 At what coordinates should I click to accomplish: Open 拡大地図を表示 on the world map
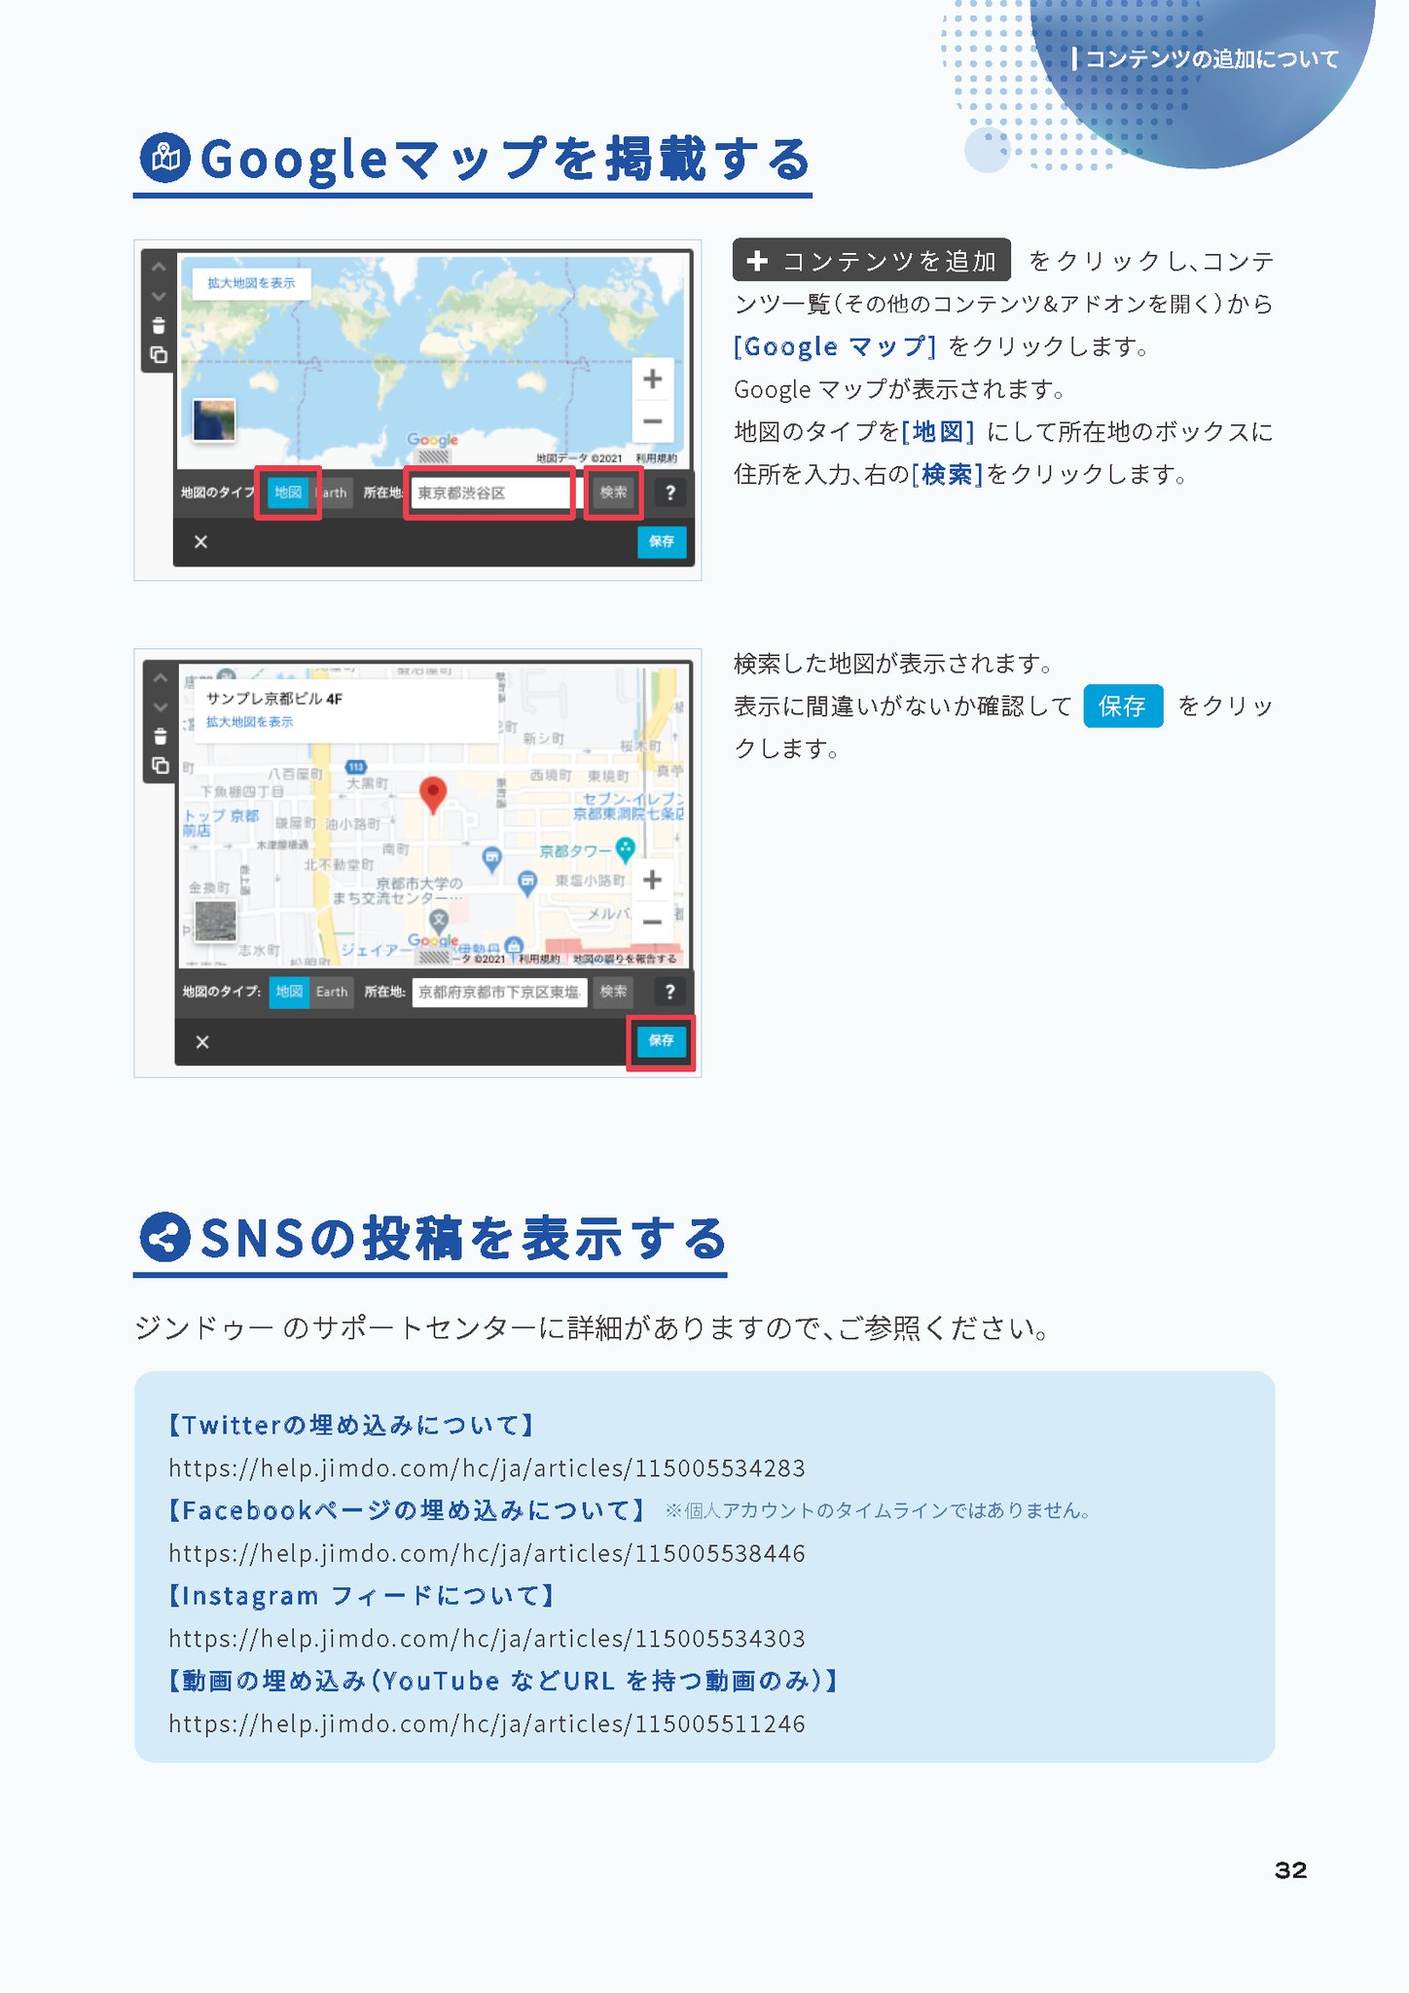click(251, 283)
